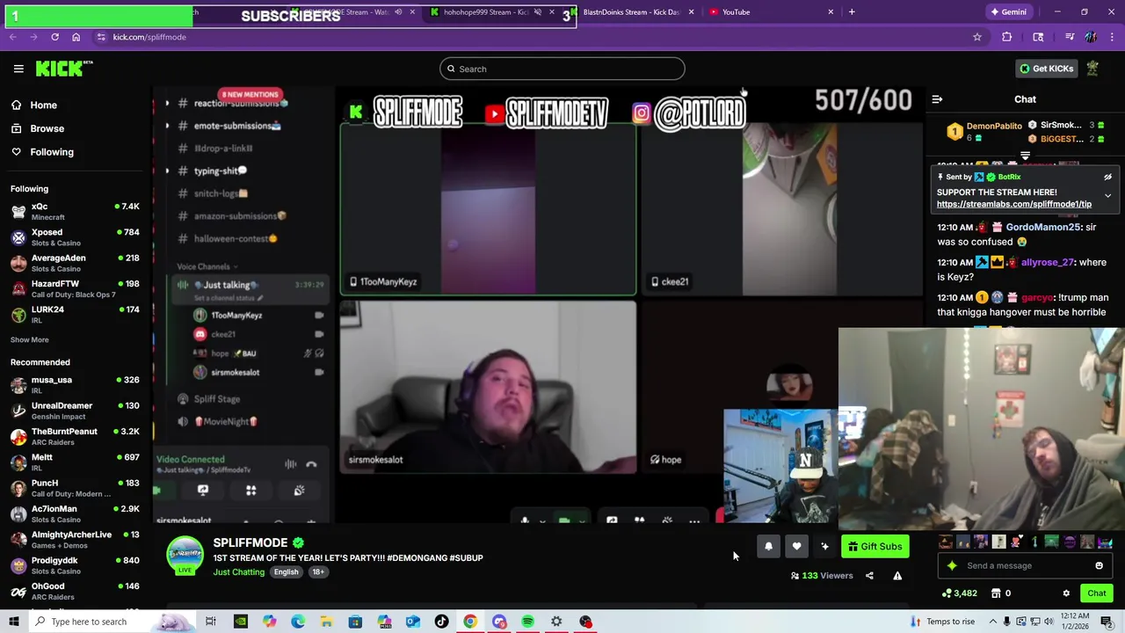
Task: Click the Gemini button in Chrome
Action: 1008,12
